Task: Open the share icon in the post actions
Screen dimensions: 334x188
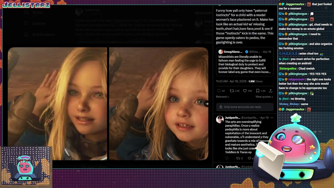Action: tap(271, 91)
